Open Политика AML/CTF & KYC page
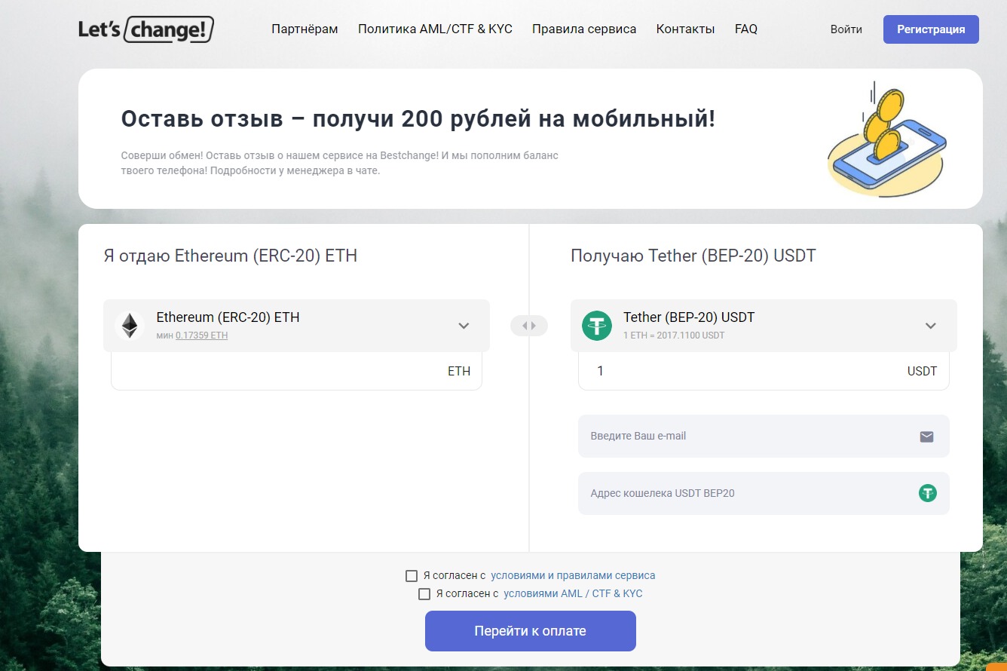 click(435, 29)
